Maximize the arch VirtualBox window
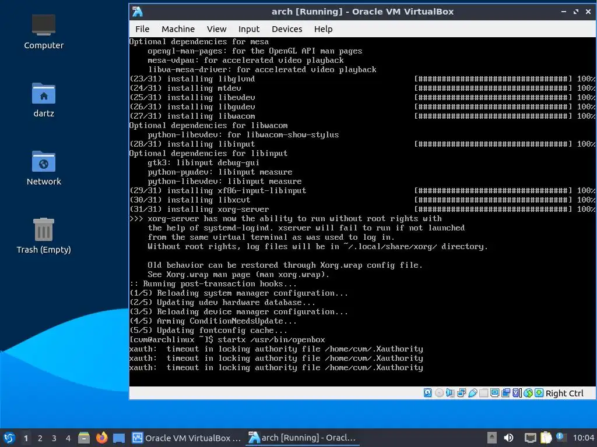The width and height of the screenshot is (597, 447). 575,12
